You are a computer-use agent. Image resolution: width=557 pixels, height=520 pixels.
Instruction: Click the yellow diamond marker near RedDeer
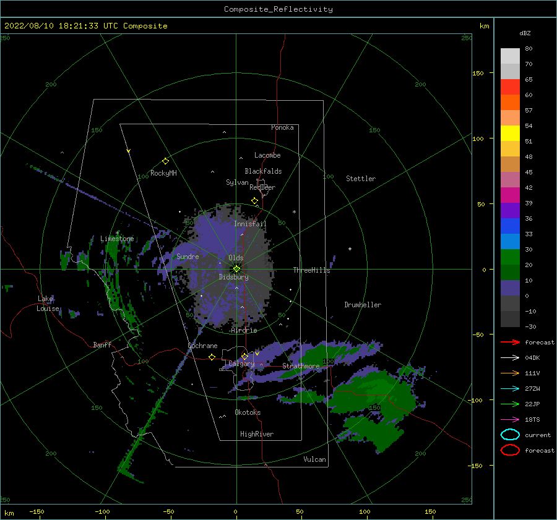point(254,201)
